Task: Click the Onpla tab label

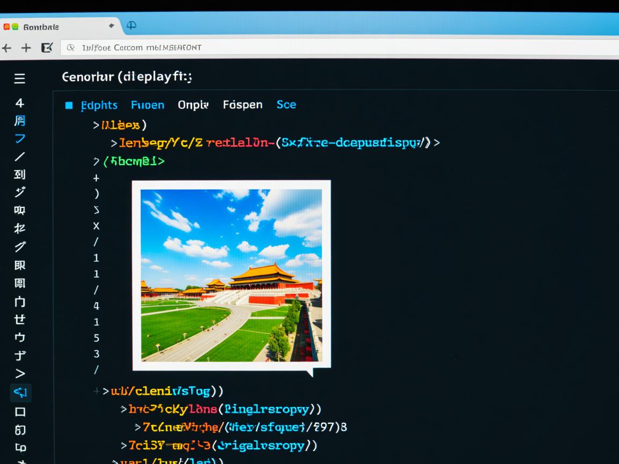Action: click(x=193, y=105)
